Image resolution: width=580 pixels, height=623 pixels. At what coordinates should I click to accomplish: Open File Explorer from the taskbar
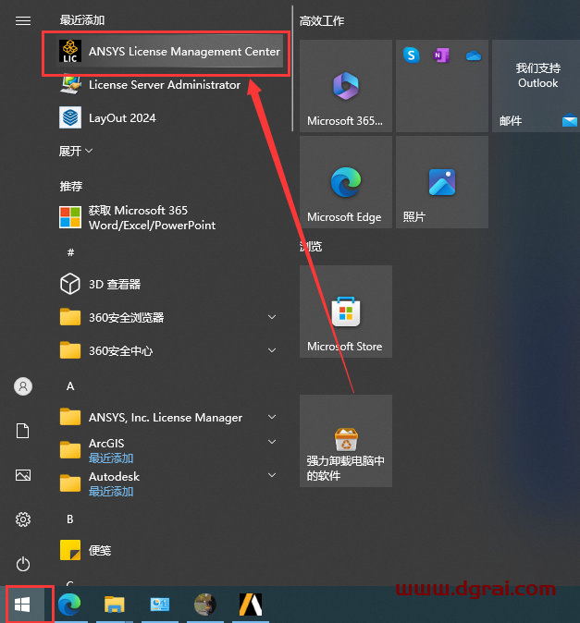[x=115, y=605]
